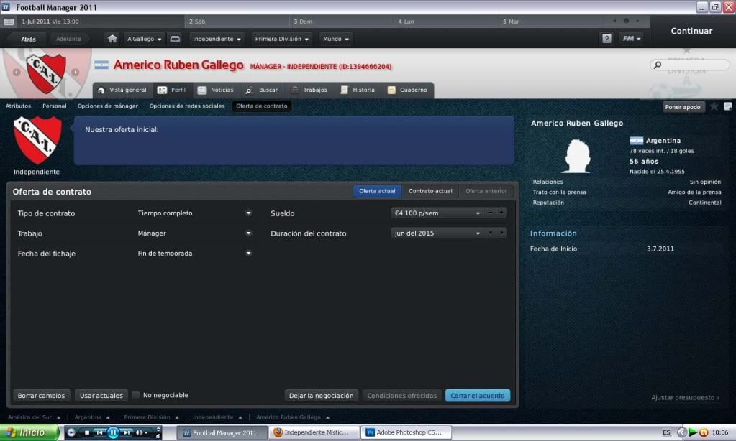Click the Argentina flag beside manager name

coord(101,65)
